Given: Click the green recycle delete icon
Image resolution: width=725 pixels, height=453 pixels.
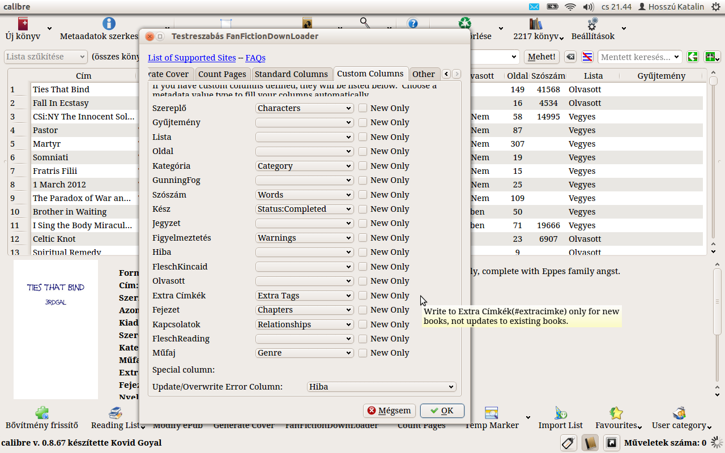Looking at the screenshot, I should pyautogui.click(x=465, y=23).
